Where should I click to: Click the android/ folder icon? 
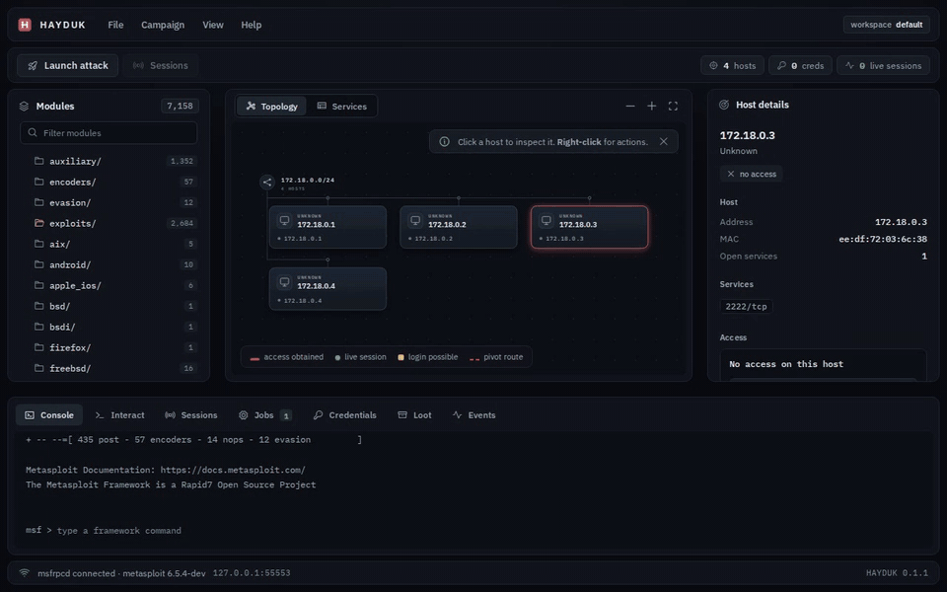(x=39, y=264)
